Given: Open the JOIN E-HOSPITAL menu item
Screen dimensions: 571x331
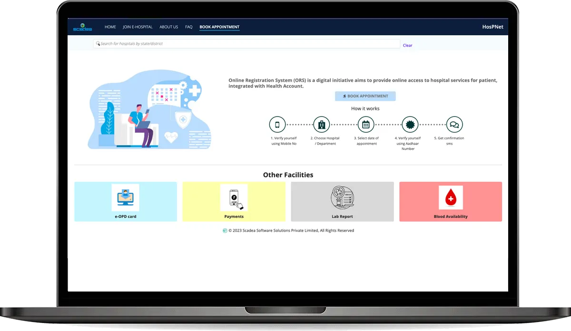Looking at the screenshot, I should click(x=138, y=27).
